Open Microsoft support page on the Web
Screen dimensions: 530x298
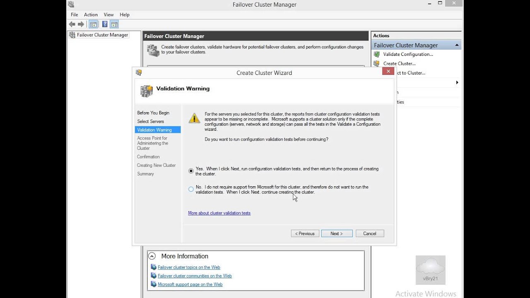click(x=190, y=284)
